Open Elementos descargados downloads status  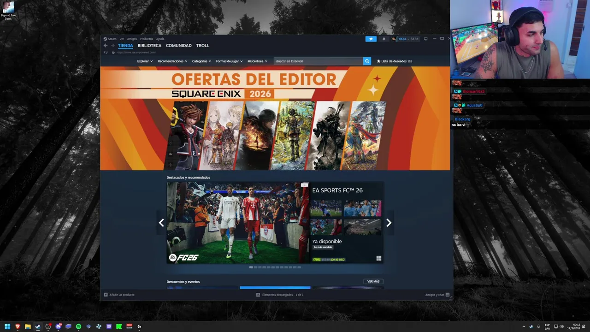coord(280,295)
